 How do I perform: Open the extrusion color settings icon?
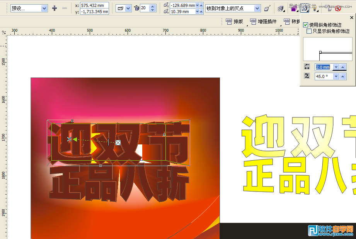coord(294,8)
